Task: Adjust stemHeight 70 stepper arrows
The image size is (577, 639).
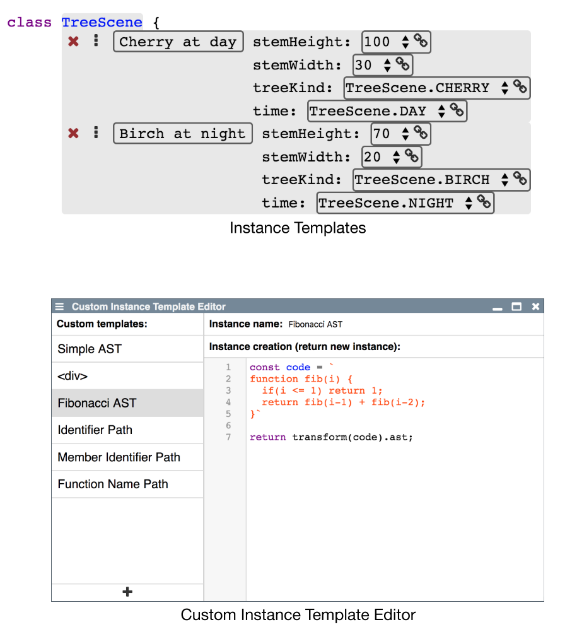Action: [x=405, y=134]
